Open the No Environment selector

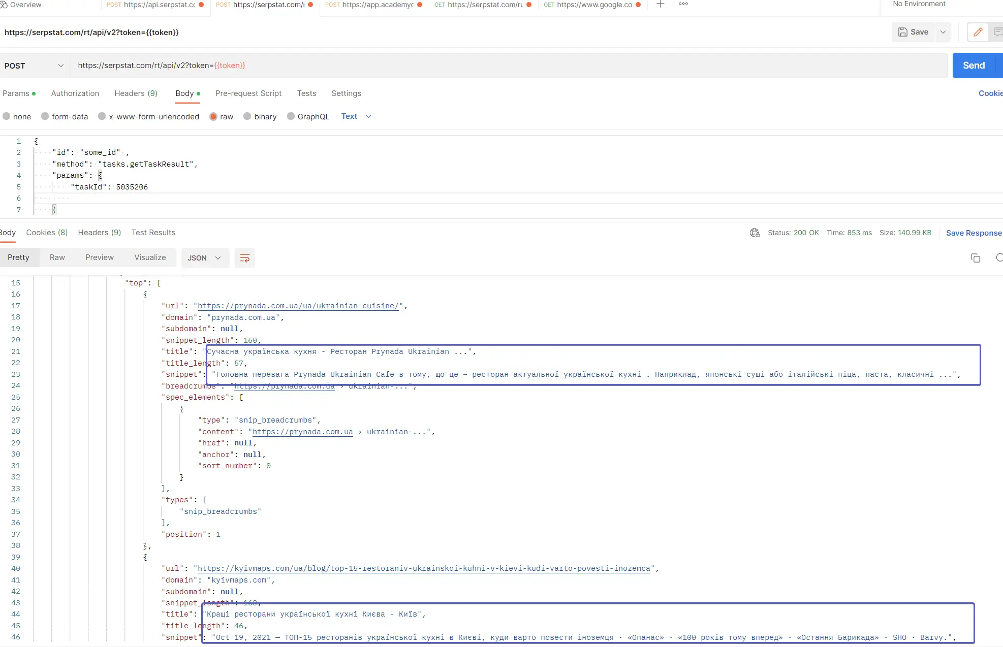pyautogui.click(x=919, y=4)
